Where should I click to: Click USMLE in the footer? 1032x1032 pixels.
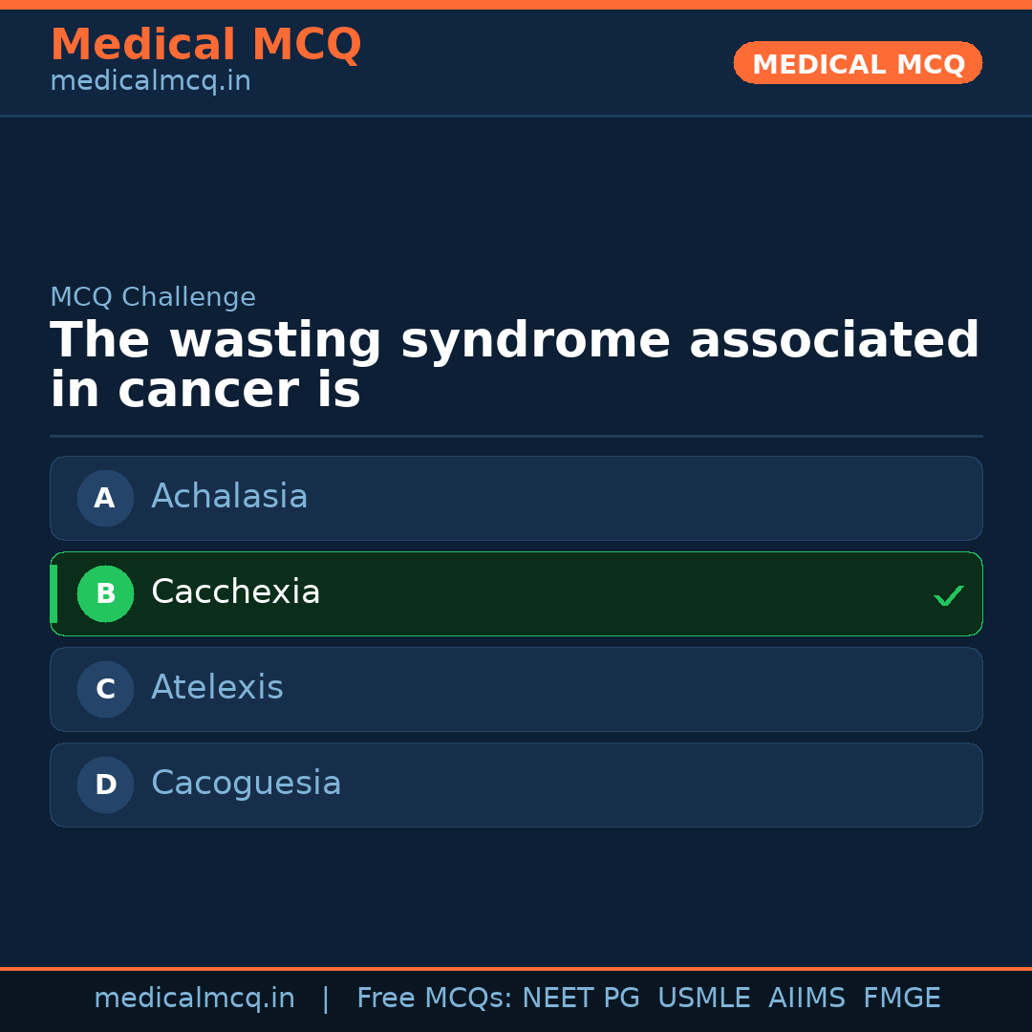(703, 999)
